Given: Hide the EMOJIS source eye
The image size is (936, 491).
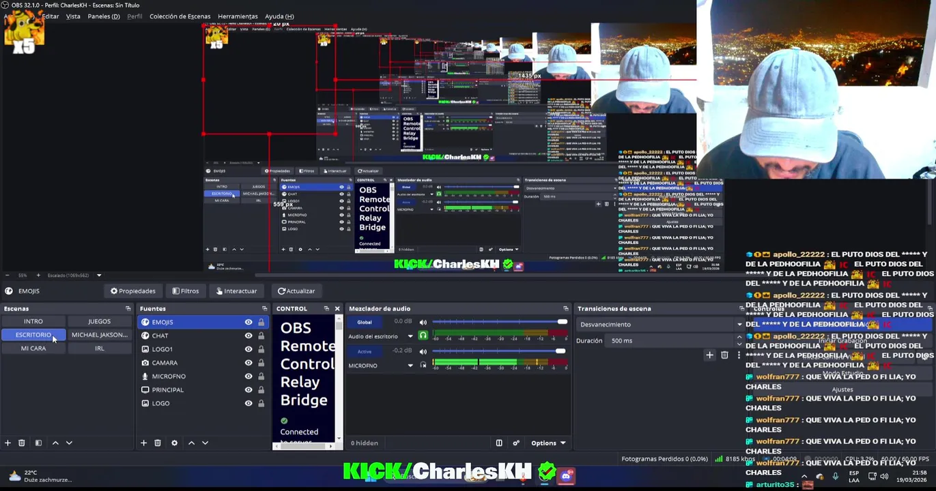Looking at the screenshot, I should (249, 322).
